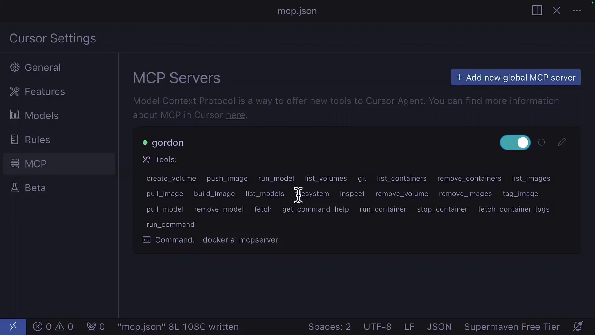Click the Command terminal icon
The image size is (595, 335).
click(x=146, y=240)
